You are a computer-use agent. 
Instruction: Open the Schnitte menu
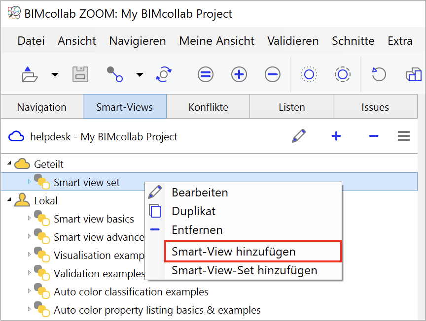coord(353,41)
